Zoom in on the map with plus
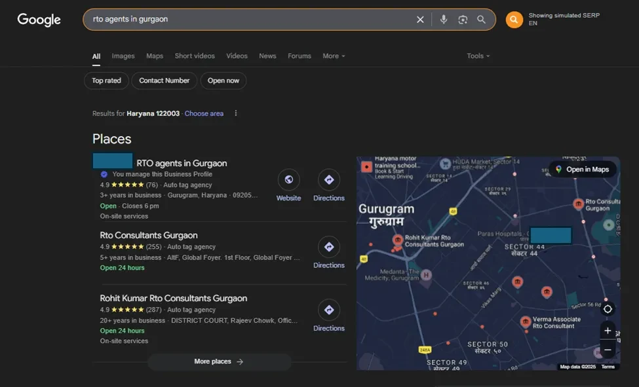 pos(608,331)
